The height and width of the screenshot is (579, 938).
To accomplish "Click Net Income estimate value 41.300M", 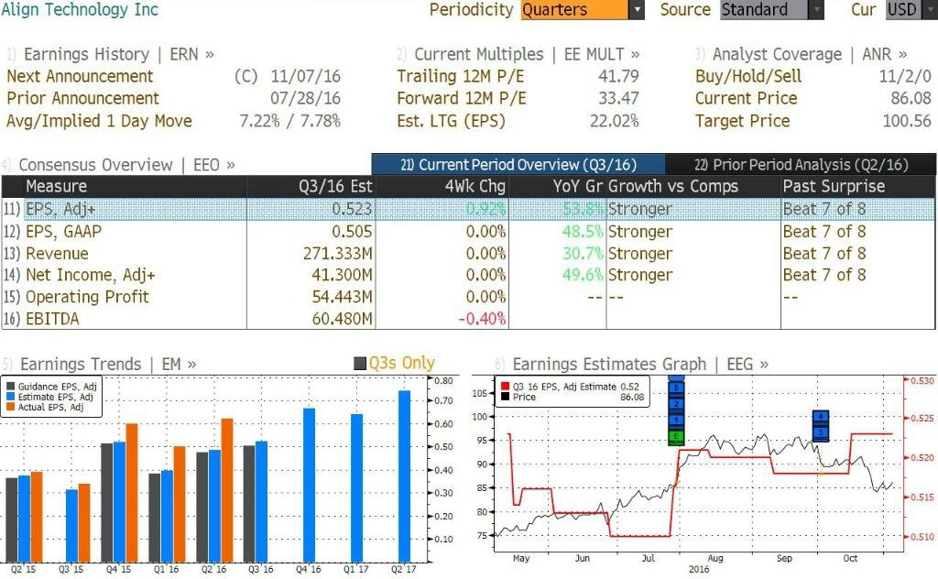I will (x=342, y=275).
